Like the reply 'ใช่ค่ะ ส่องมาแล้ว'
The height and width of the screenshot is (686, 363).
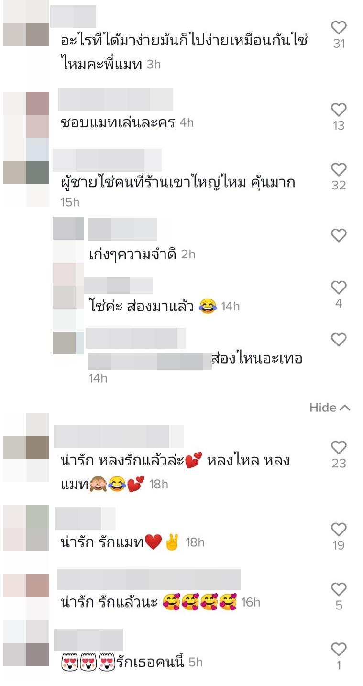pyautogui.click(x=339, y=288)
